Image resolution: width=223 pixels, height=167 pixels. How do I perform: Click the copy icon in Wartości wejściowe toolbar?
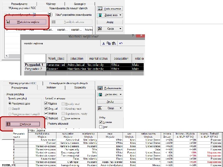tap(109, 43)
